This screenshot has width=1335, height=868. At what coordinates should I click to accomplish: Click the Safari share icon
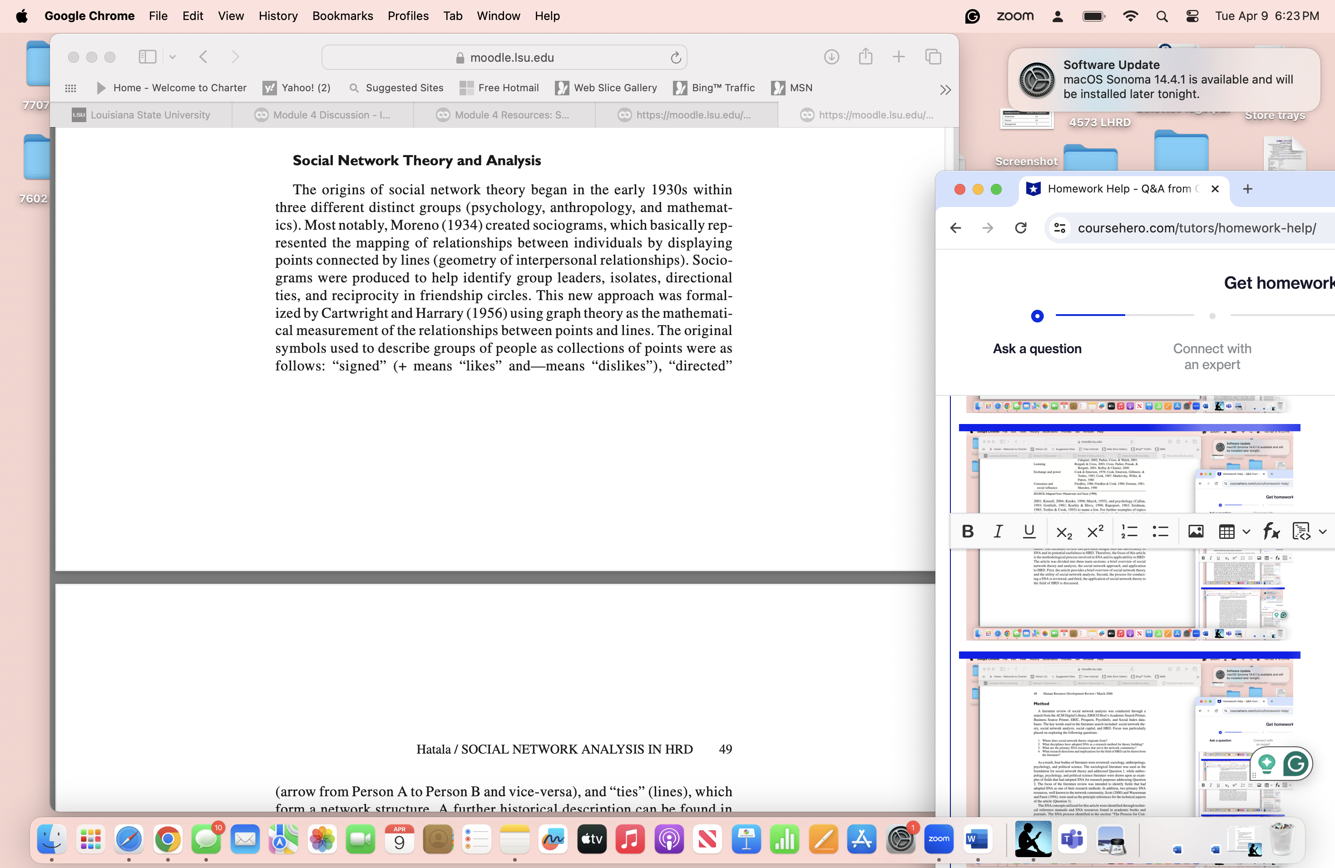point(865,57)
